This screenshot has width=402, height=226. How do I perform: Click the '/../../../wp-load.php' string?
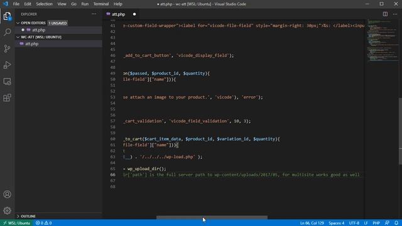click(168, 157)
